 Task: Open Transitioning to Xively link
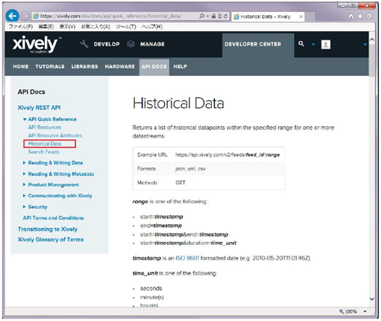48,229
